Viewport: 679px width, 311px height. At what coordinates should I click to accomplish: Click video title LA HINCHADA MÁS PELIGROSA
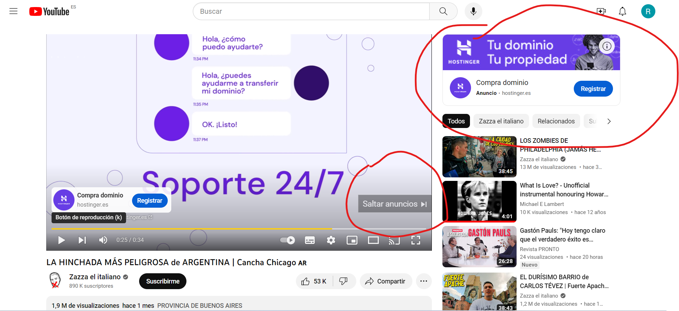point(177,262)
